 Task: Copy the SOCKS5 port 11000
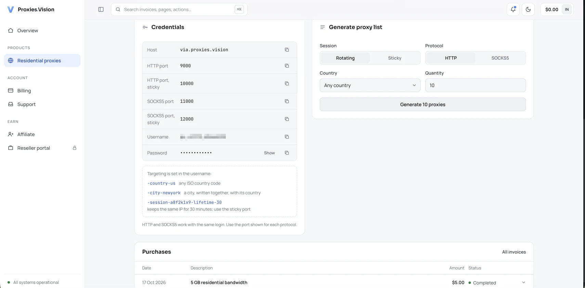tap(287, 101)
